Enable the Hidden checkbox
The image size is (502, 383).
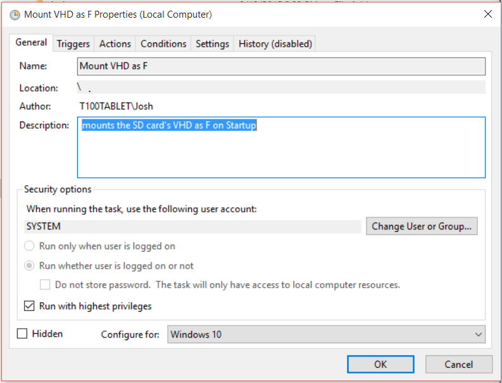23,334
